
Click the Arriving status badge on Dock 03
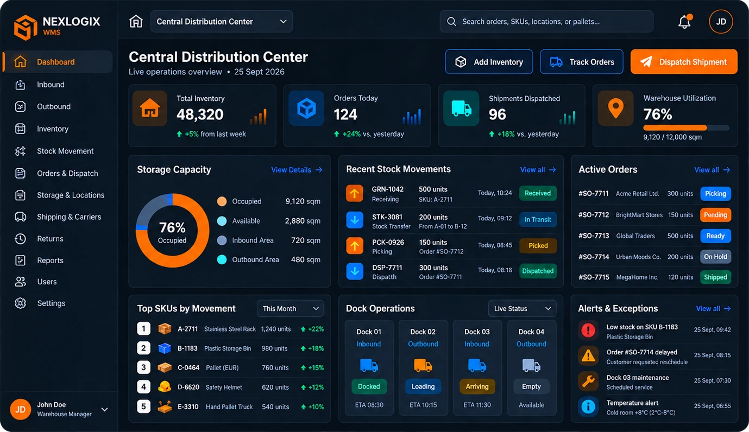[x=477, y=386]
